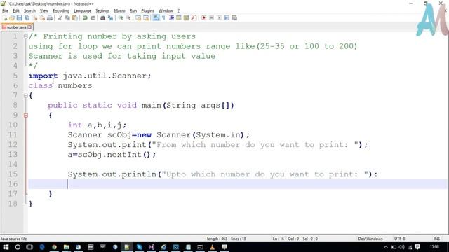Close the number.java tab with its X

(29, 27)
